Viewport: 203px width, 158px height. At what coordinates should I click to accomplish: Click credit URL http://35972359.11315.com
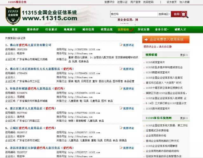[84, 49]
